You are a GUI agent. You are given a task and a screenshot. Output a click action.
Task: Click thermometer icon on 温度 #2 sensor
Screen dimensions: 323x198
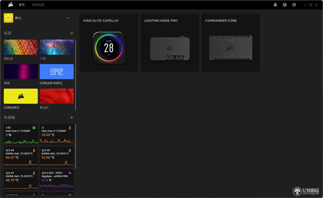click(70, 150)
